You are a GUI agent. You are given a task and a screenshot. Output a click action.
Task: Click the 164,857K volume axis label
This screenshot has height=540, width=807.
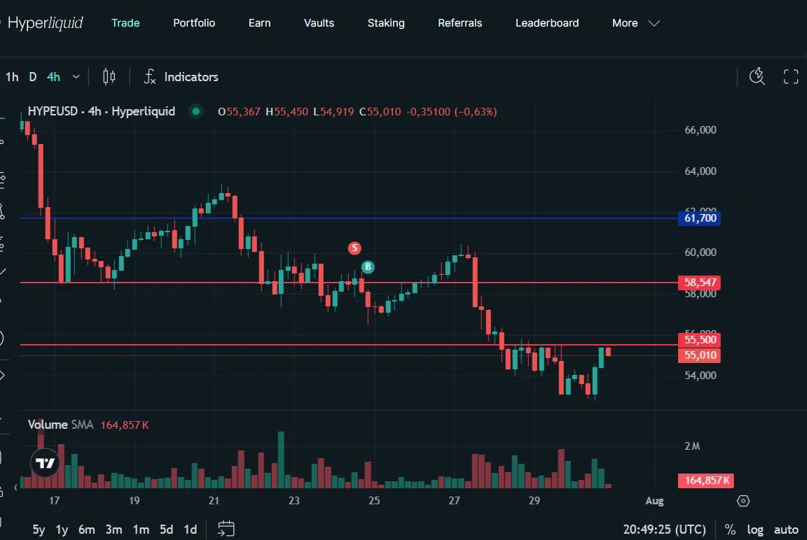[706, 481]
